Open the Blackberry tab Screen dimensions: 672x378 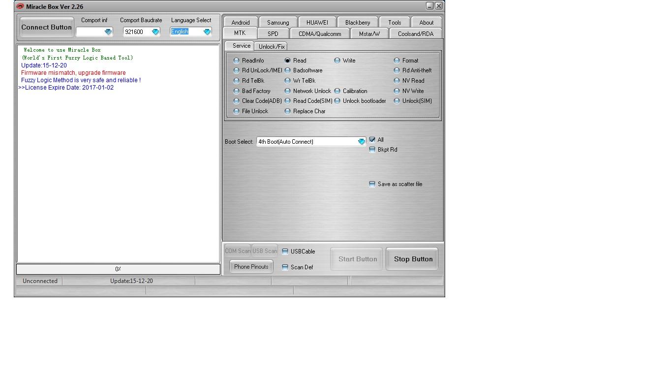coord(358,22)
